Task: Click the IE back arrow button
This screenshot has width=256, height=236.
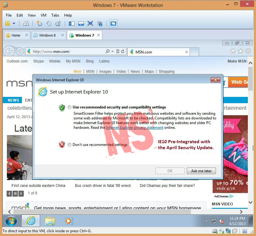Action: click(x=9, y=51)
